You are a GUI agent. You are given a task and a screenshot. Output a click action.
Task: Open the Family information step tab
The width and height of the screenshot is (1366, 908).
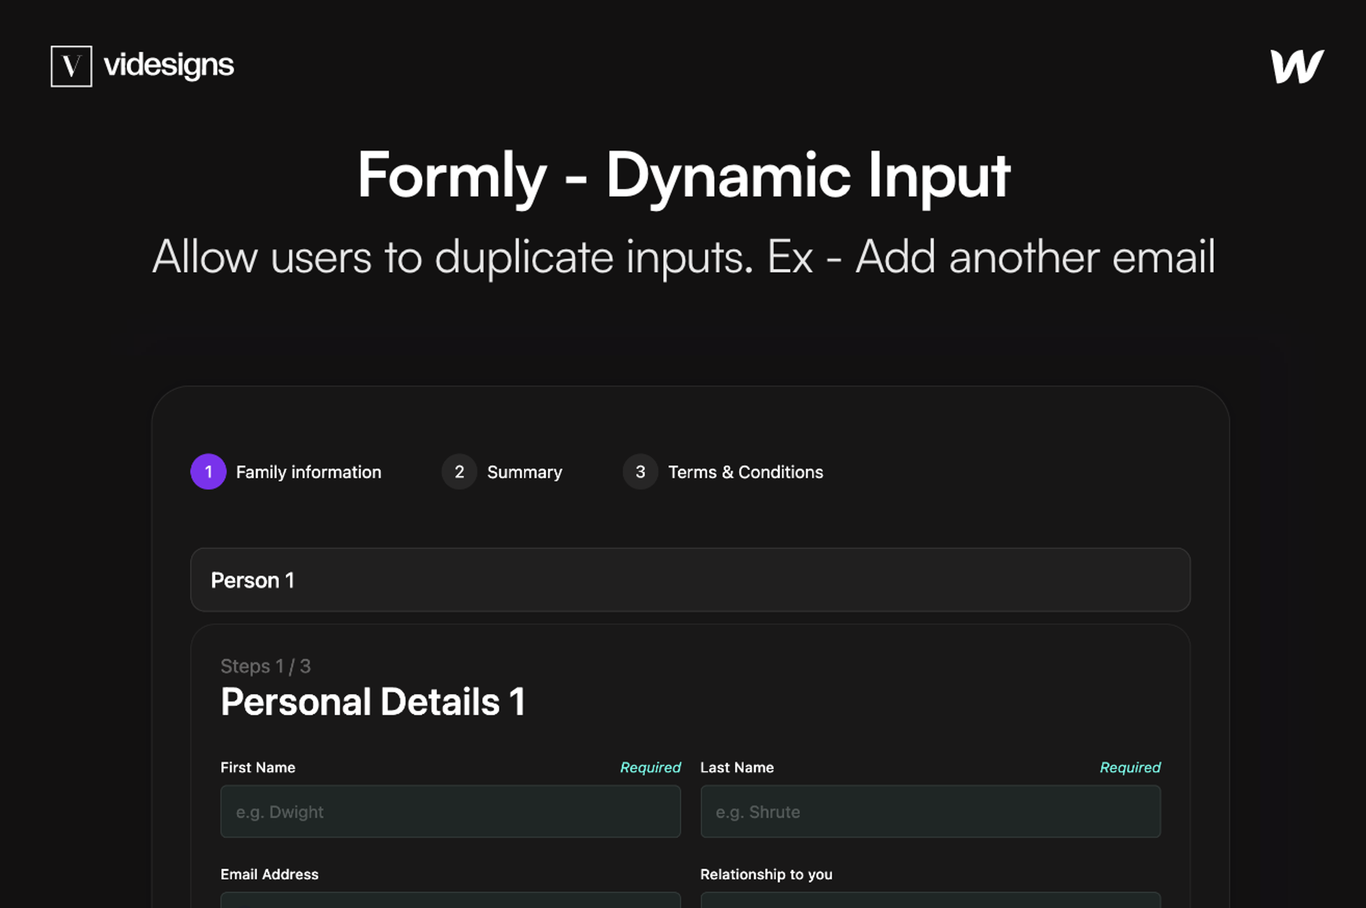tap(309, 472)
